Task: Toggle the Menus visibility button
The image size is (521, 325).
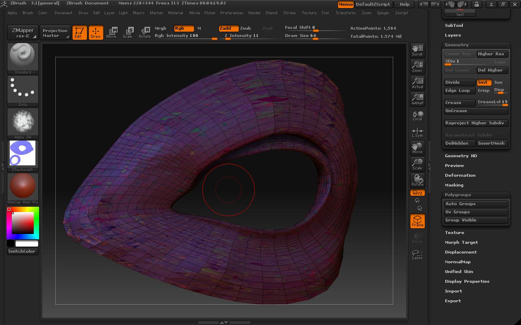Action: (346, 4)
